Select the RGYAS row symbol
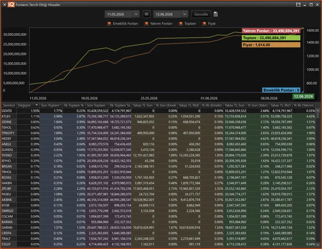 pos(7,178)
